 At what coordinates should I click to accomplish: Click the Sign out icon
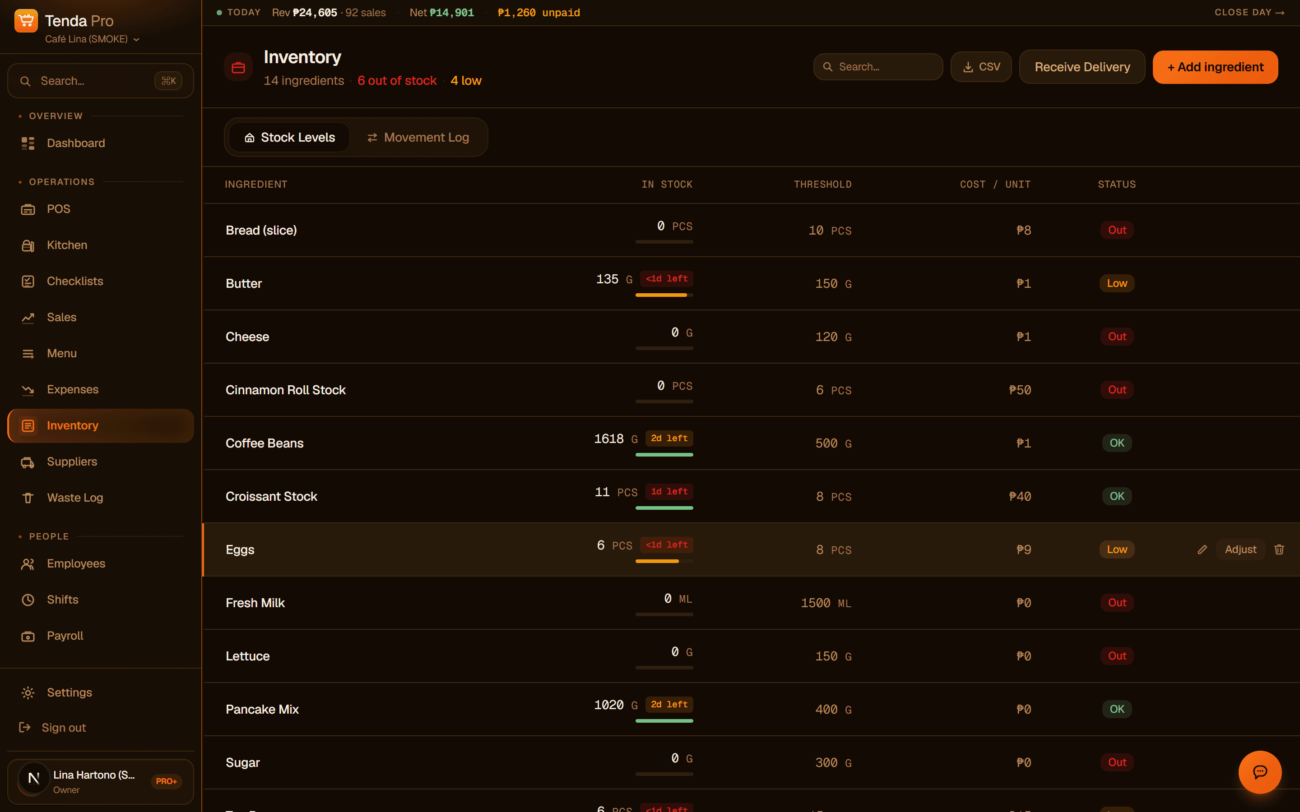pyautogui.click(x=25, y=727)
